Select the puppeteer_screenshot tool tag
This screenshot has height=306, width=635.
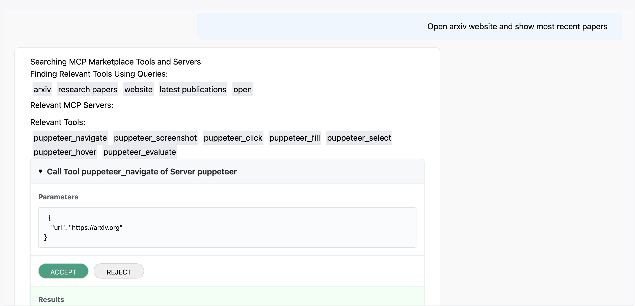pos(155,138)
